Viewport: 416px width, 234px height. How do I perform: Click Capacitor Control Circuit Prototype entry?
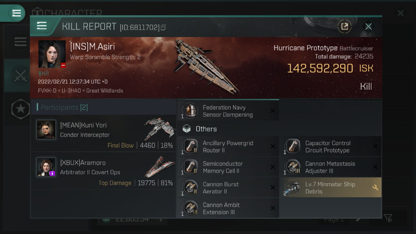(x=328, y=147)
